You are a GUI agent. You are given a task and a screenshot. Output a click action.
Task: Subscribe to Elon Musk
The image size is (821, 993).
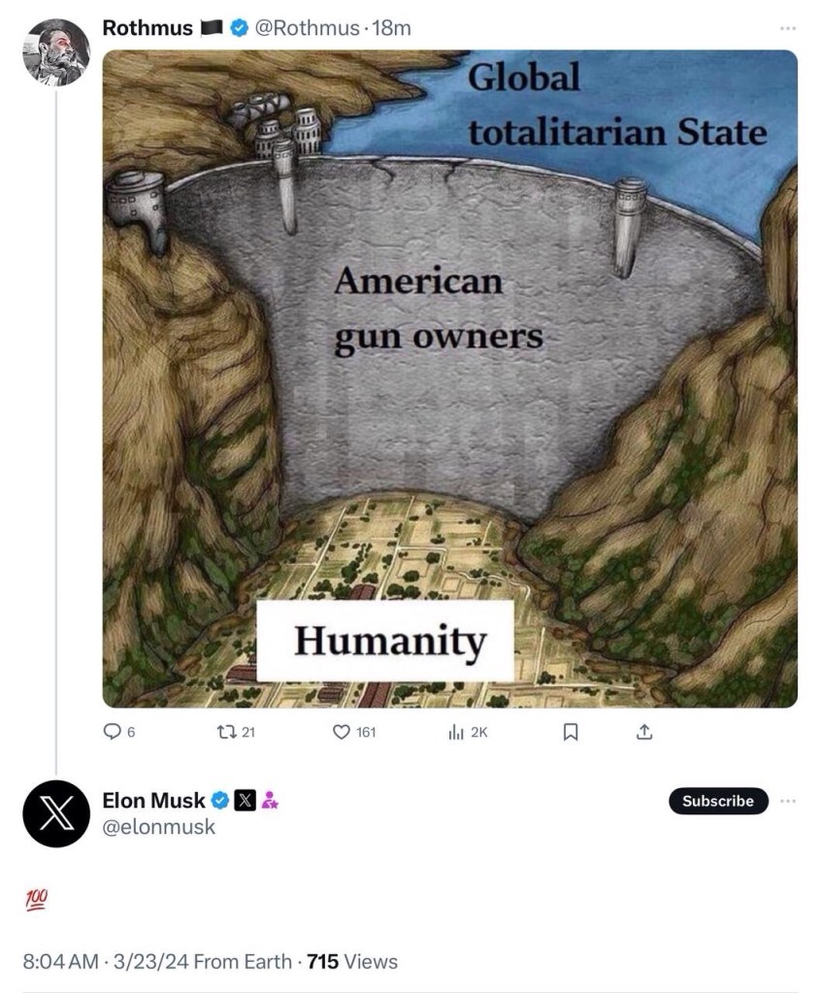[x=718, y=801]
